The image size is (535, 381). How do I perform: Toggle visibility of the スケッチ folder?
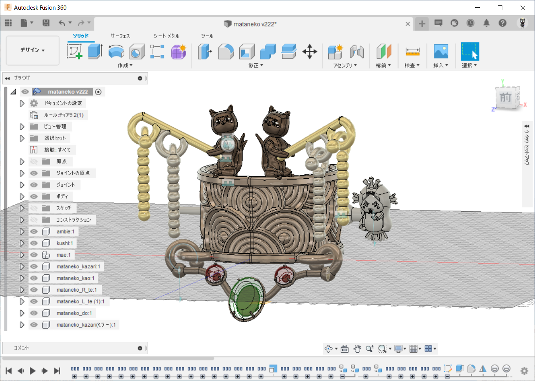point(34,208)
